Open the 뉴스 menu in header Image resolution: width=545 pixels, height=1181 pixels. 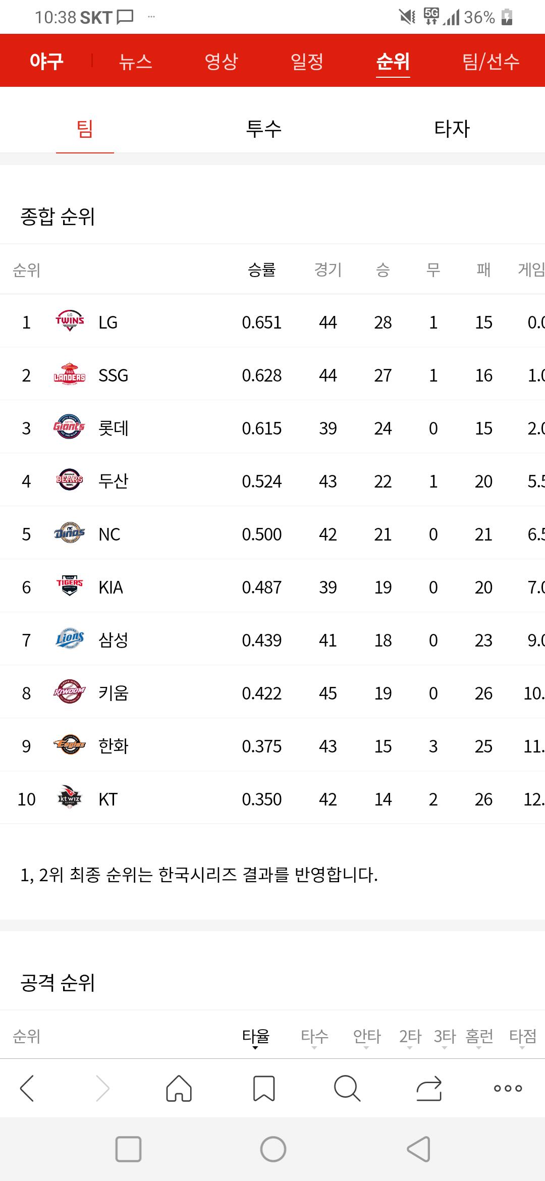[x=135, y=61]
